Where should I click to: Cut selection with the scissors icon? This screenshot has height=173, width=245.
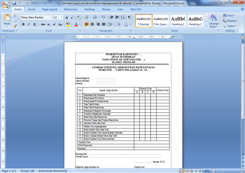point(15,16)
